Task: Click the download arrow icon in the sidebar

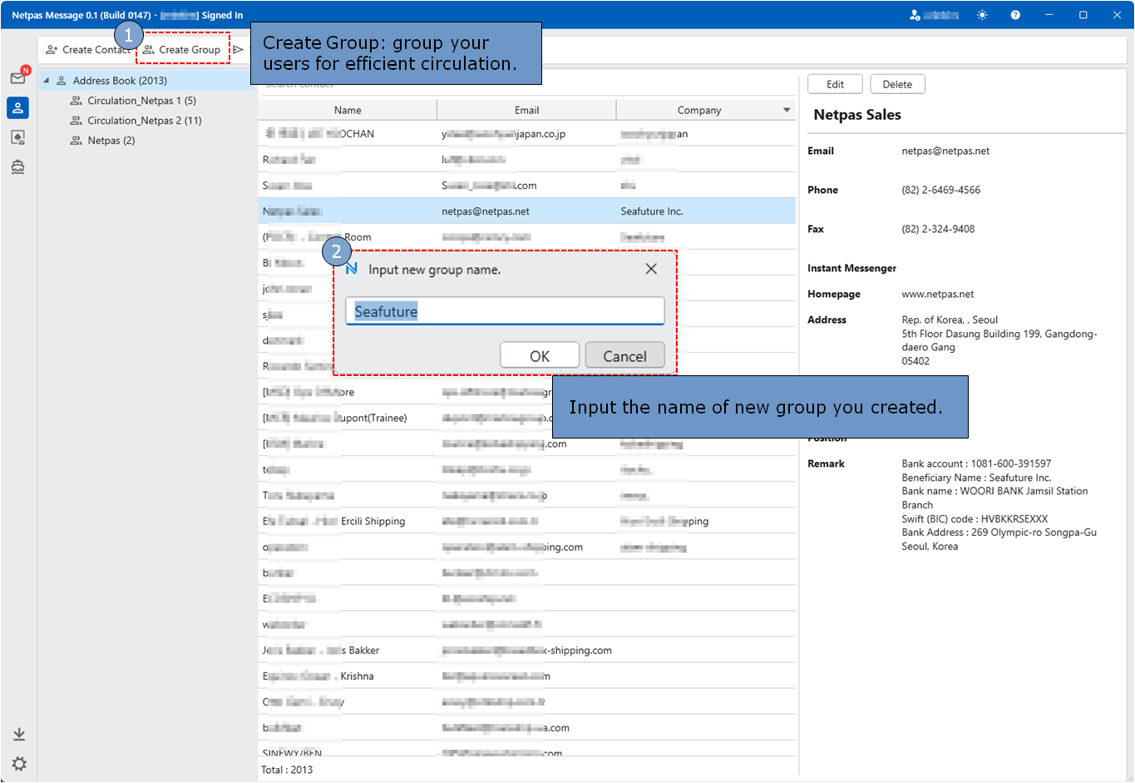Action: [19, 734]
